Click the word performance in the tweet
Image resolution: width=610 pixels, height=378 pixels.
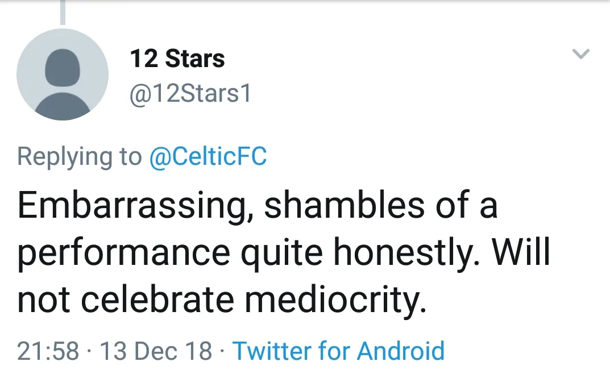pyautogui.click(x=124, y=255)
